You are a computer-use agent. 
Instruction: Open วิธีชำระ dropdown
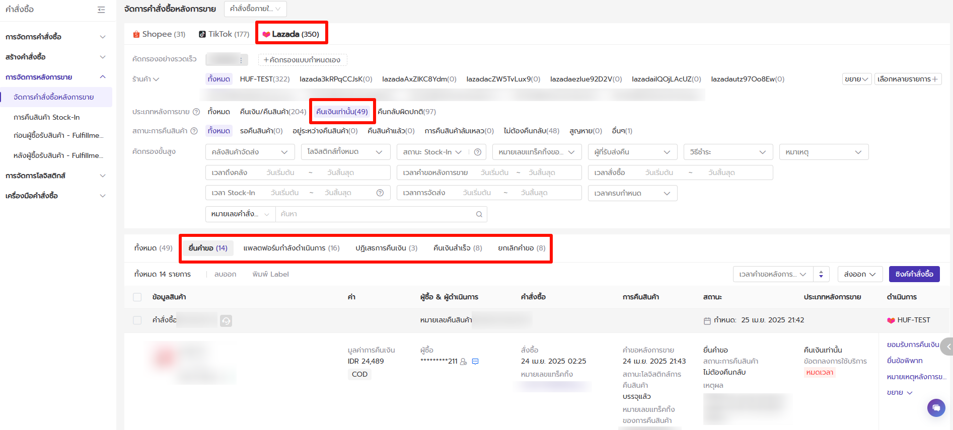728,152
